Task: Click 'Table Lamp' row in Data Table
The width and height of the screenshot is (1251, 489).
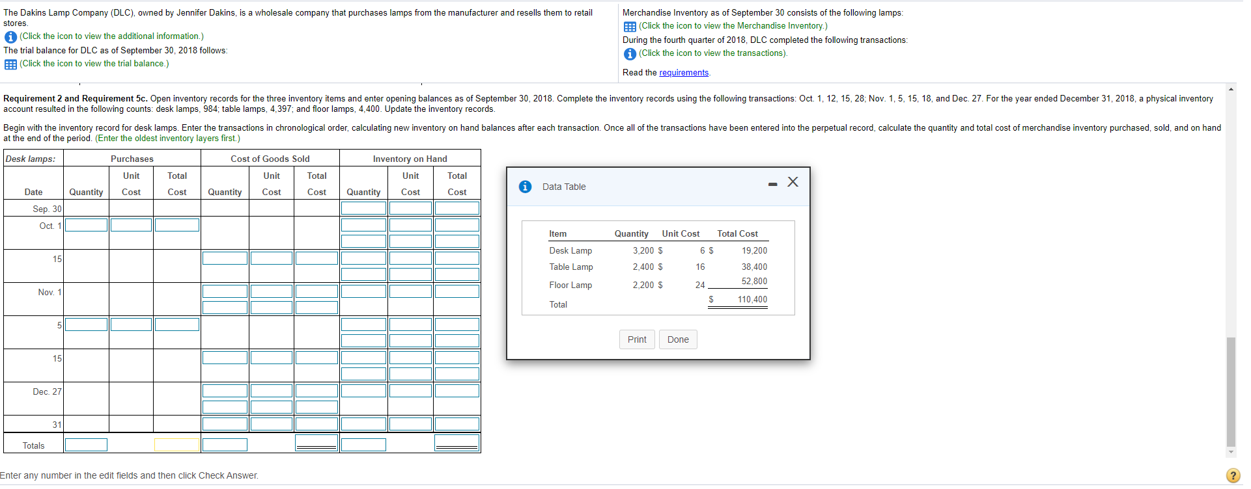Action: pos(658,267)
